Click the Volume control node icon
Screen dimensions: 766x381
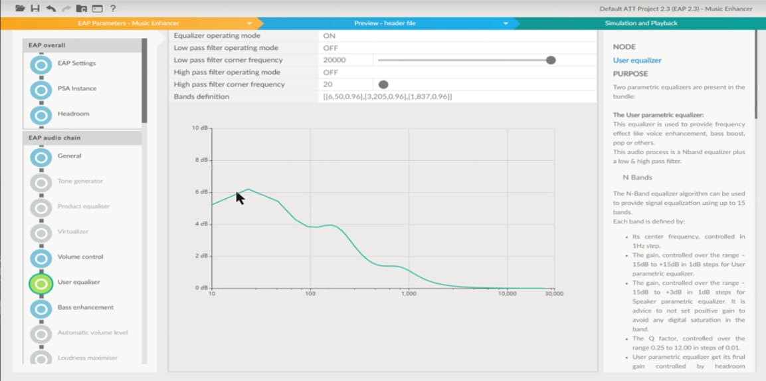pyautogui.click(x=41, y=258)
